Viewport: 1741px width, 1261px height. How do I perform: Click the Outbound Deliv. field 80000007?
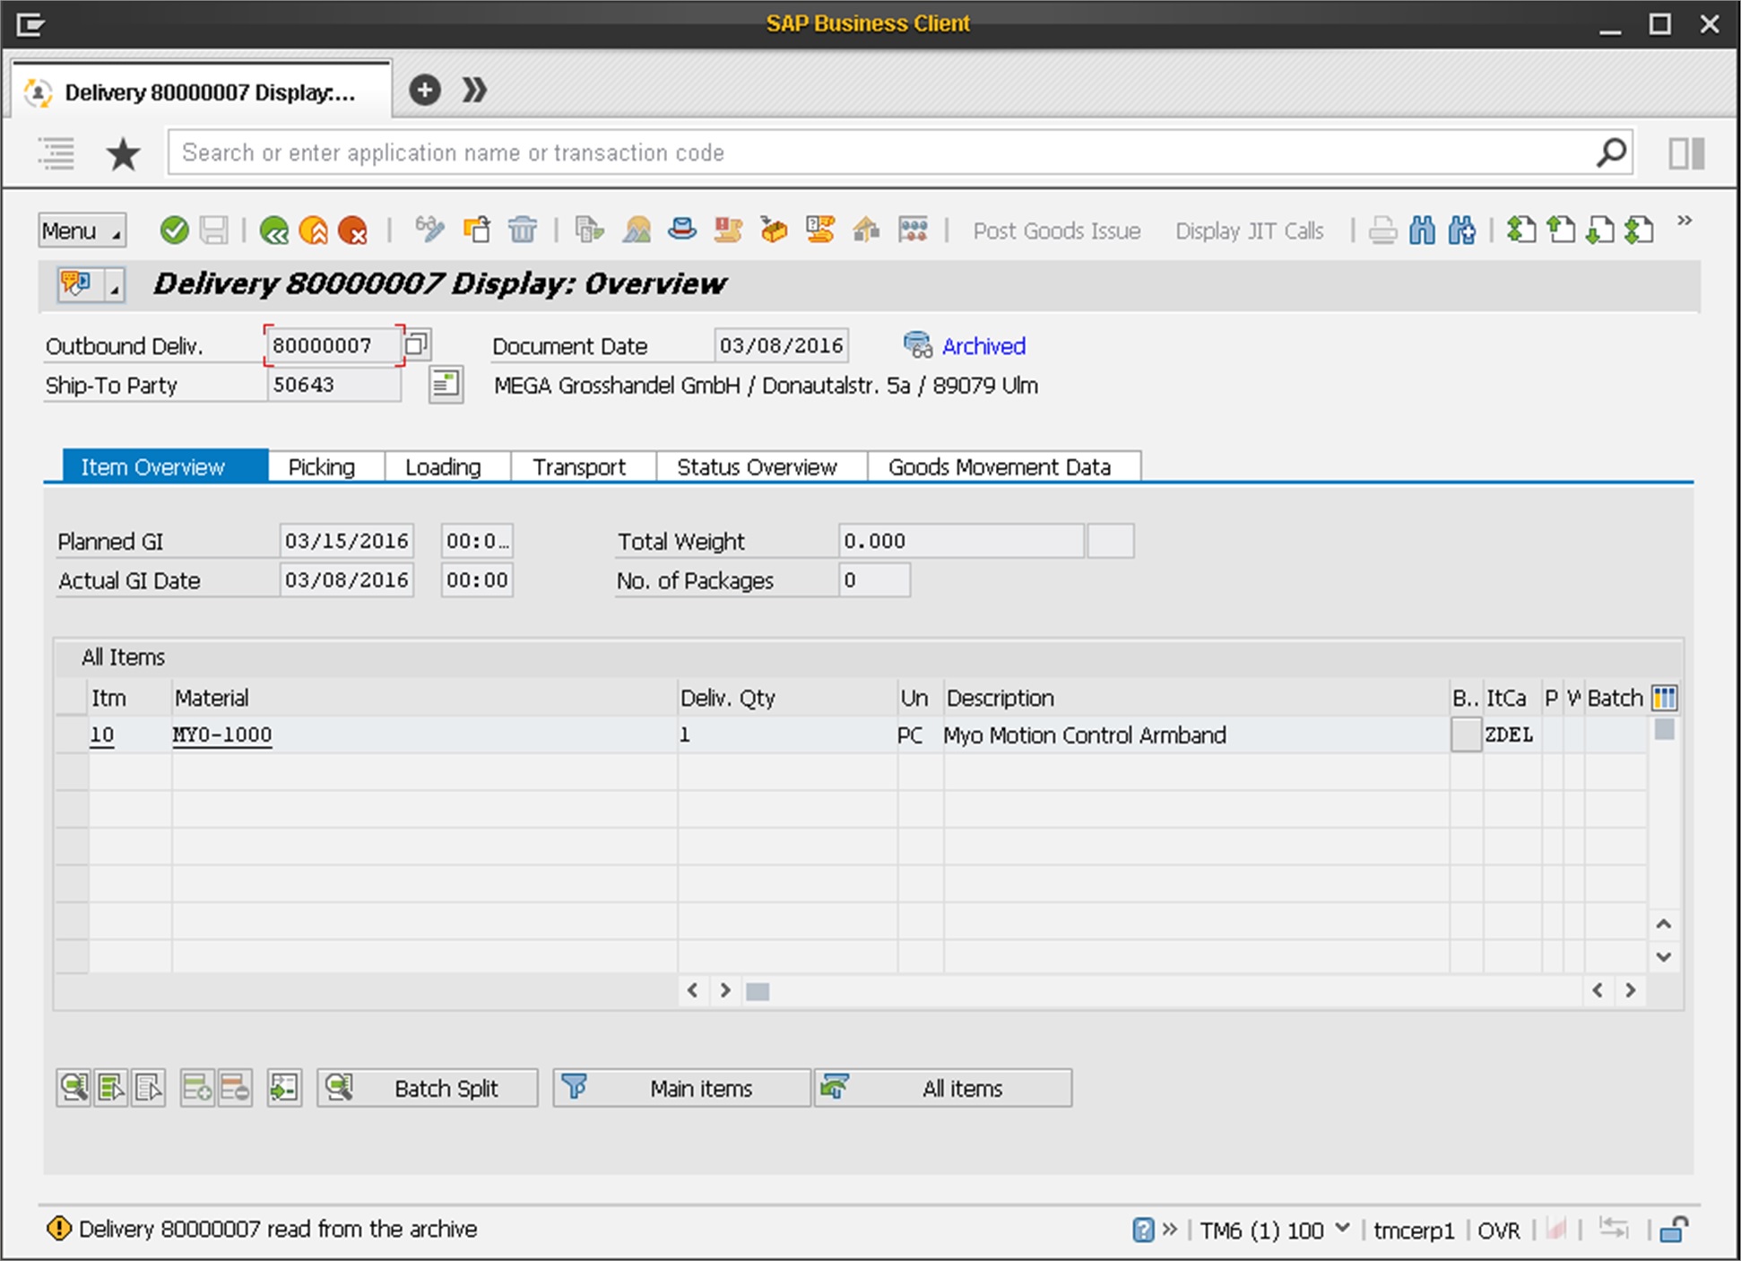coord(333,345)
